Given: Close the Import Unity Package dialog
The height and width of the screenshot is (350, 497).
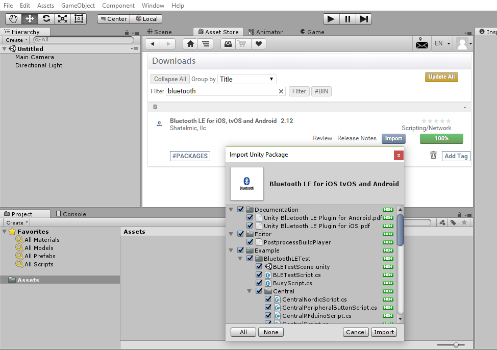Looking at the screenshot, I should pos(399,155).
